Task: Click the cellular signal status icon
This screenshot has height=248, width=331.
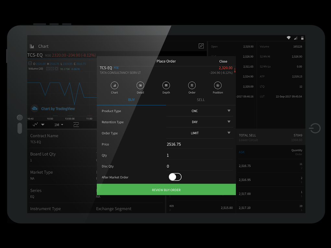Action: coord(296,38)
